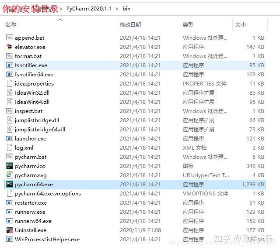280x250 pixels.
Task: Click the jumplistbridge.dll file icon
Action: 10,120
